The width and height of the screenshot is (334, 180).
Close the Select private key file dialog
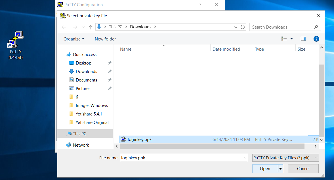pos(318,16)
